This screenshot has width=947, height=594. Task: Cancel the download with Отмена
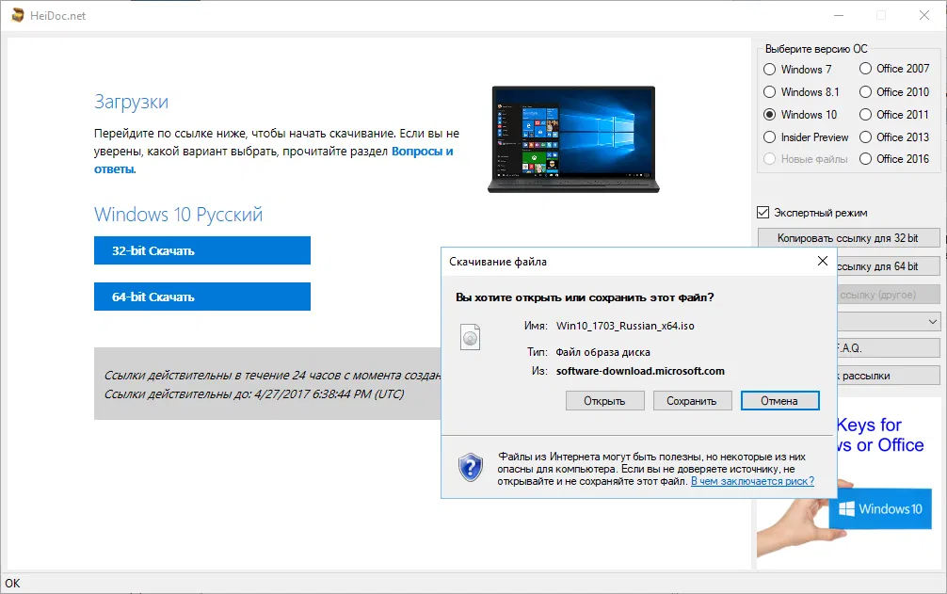pyautogui.click(x=780, y=400)
